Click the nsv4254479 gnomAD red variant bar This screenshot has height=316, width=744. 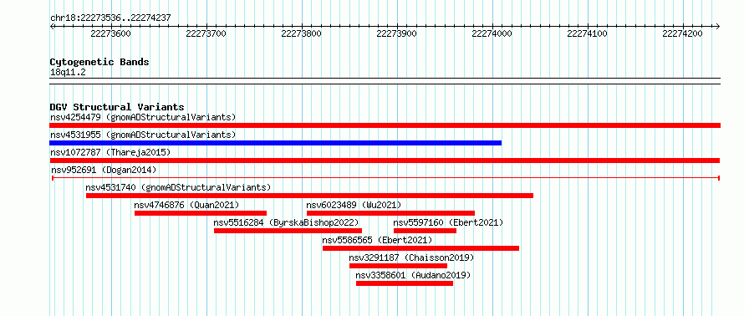[385, 125]
